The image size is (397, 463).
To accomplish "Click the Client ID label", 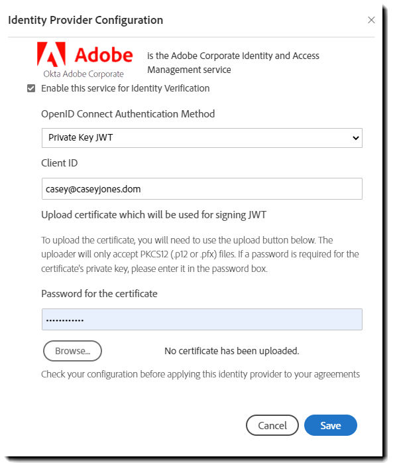I will (x=59, y=163).
